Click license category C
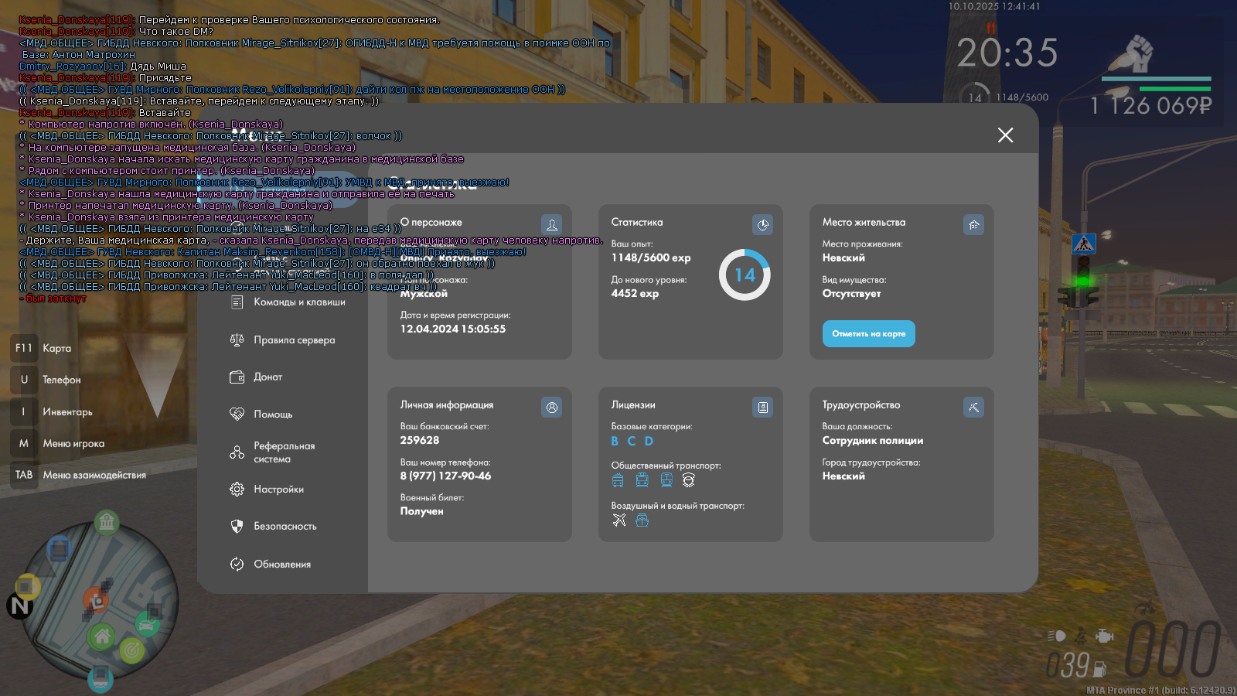Screen dimensions: 1237x696 (632, 441)
